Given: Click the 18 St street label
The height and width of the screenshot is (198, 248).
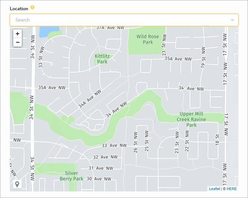Looking at the screenshot, I should (x=217, y=140).
